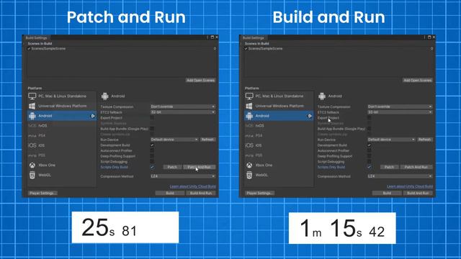
Task: Open Texture Compression dropdown in left window
Action: [182, 106]
